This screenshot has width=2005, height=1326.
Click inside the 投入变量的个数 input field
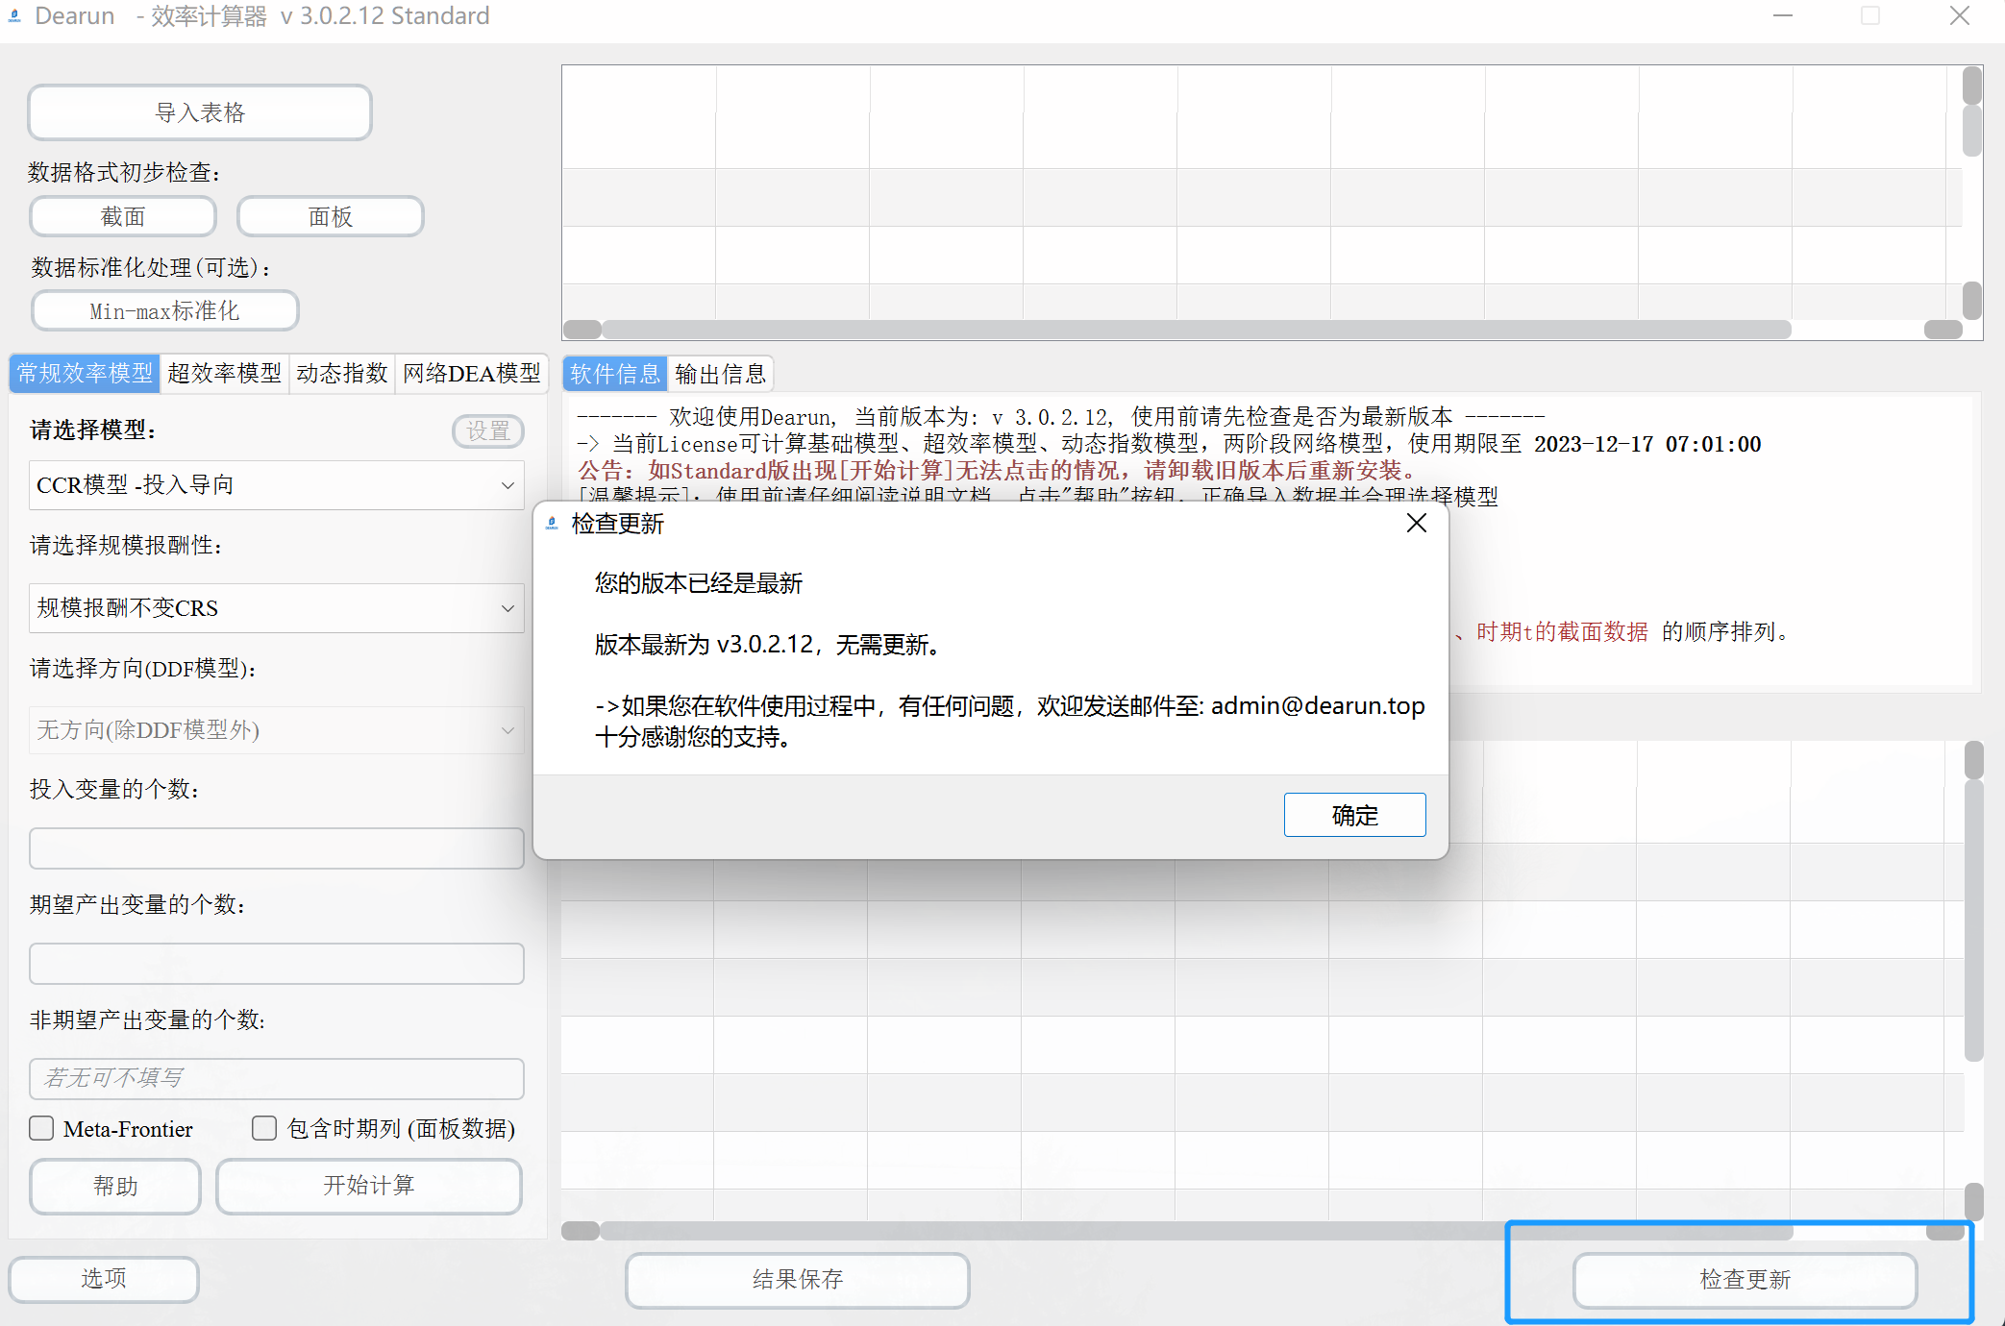pos(276,847)
